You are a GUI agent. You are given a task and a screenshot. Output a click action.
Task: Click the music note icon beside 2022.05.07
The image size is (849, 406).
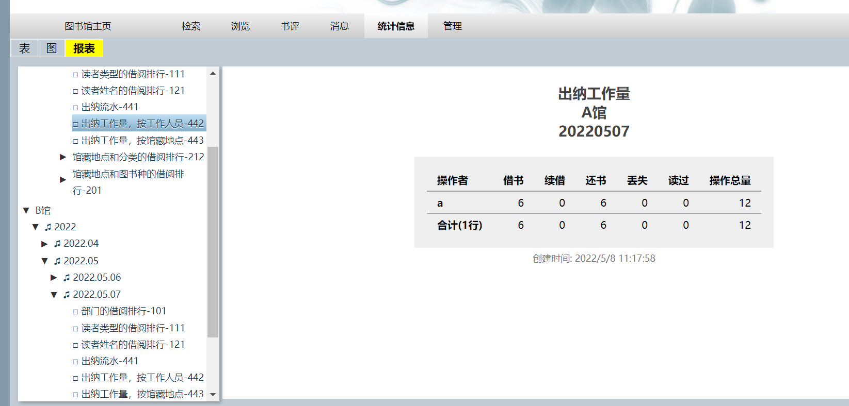67,295
